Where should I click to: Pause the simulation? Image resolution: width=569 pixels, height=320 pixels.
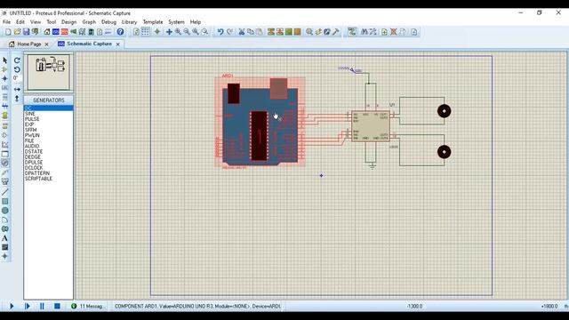42,306
